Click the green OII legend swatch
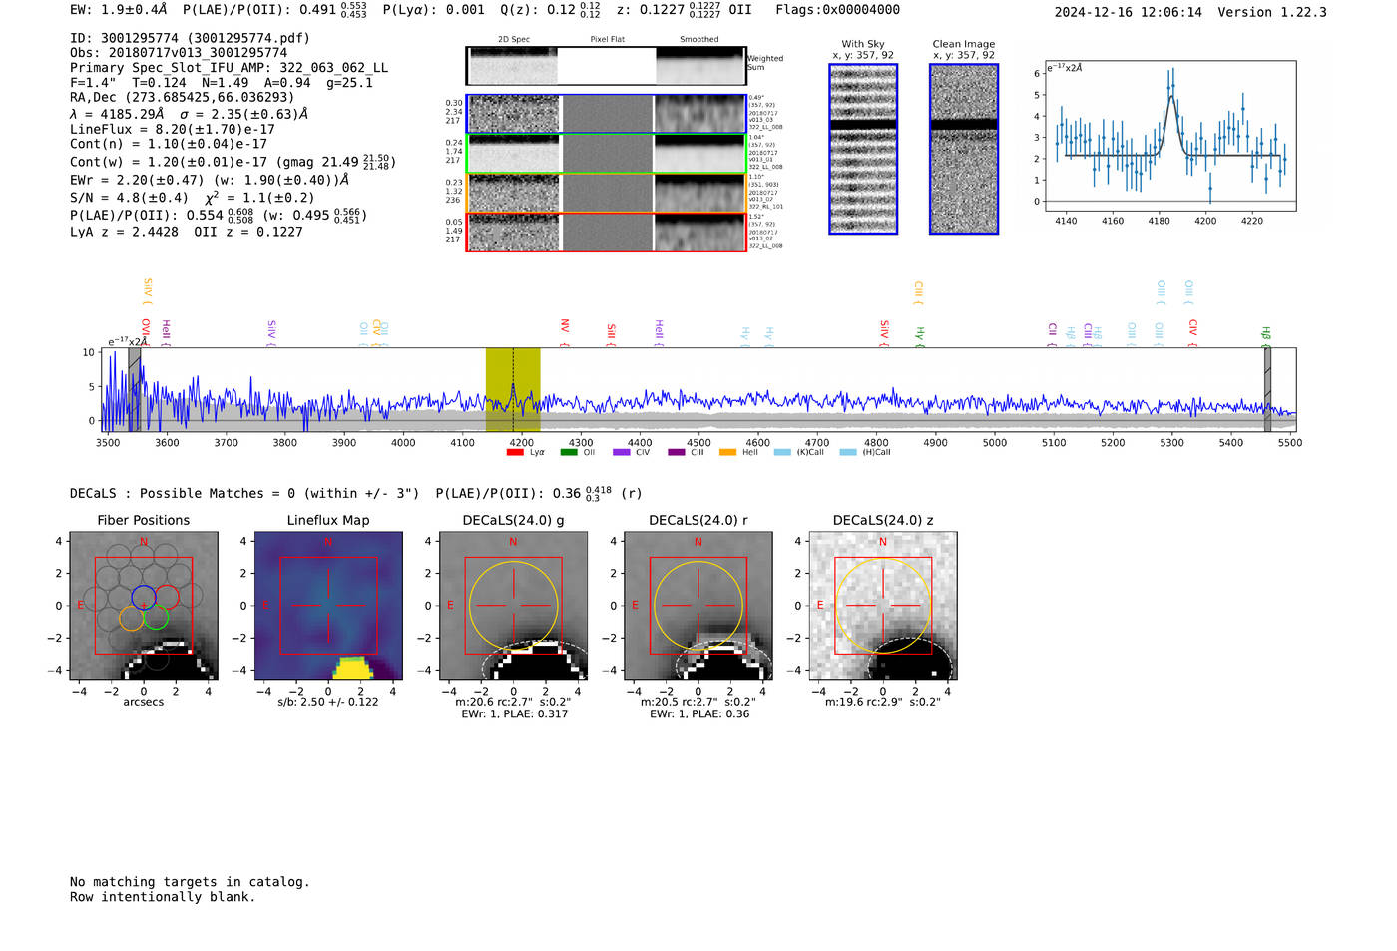 (x=569, y=453)
